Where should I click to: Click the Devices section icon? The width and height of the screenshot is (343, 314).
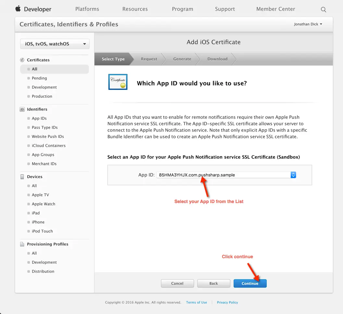(x=22, y=177)
